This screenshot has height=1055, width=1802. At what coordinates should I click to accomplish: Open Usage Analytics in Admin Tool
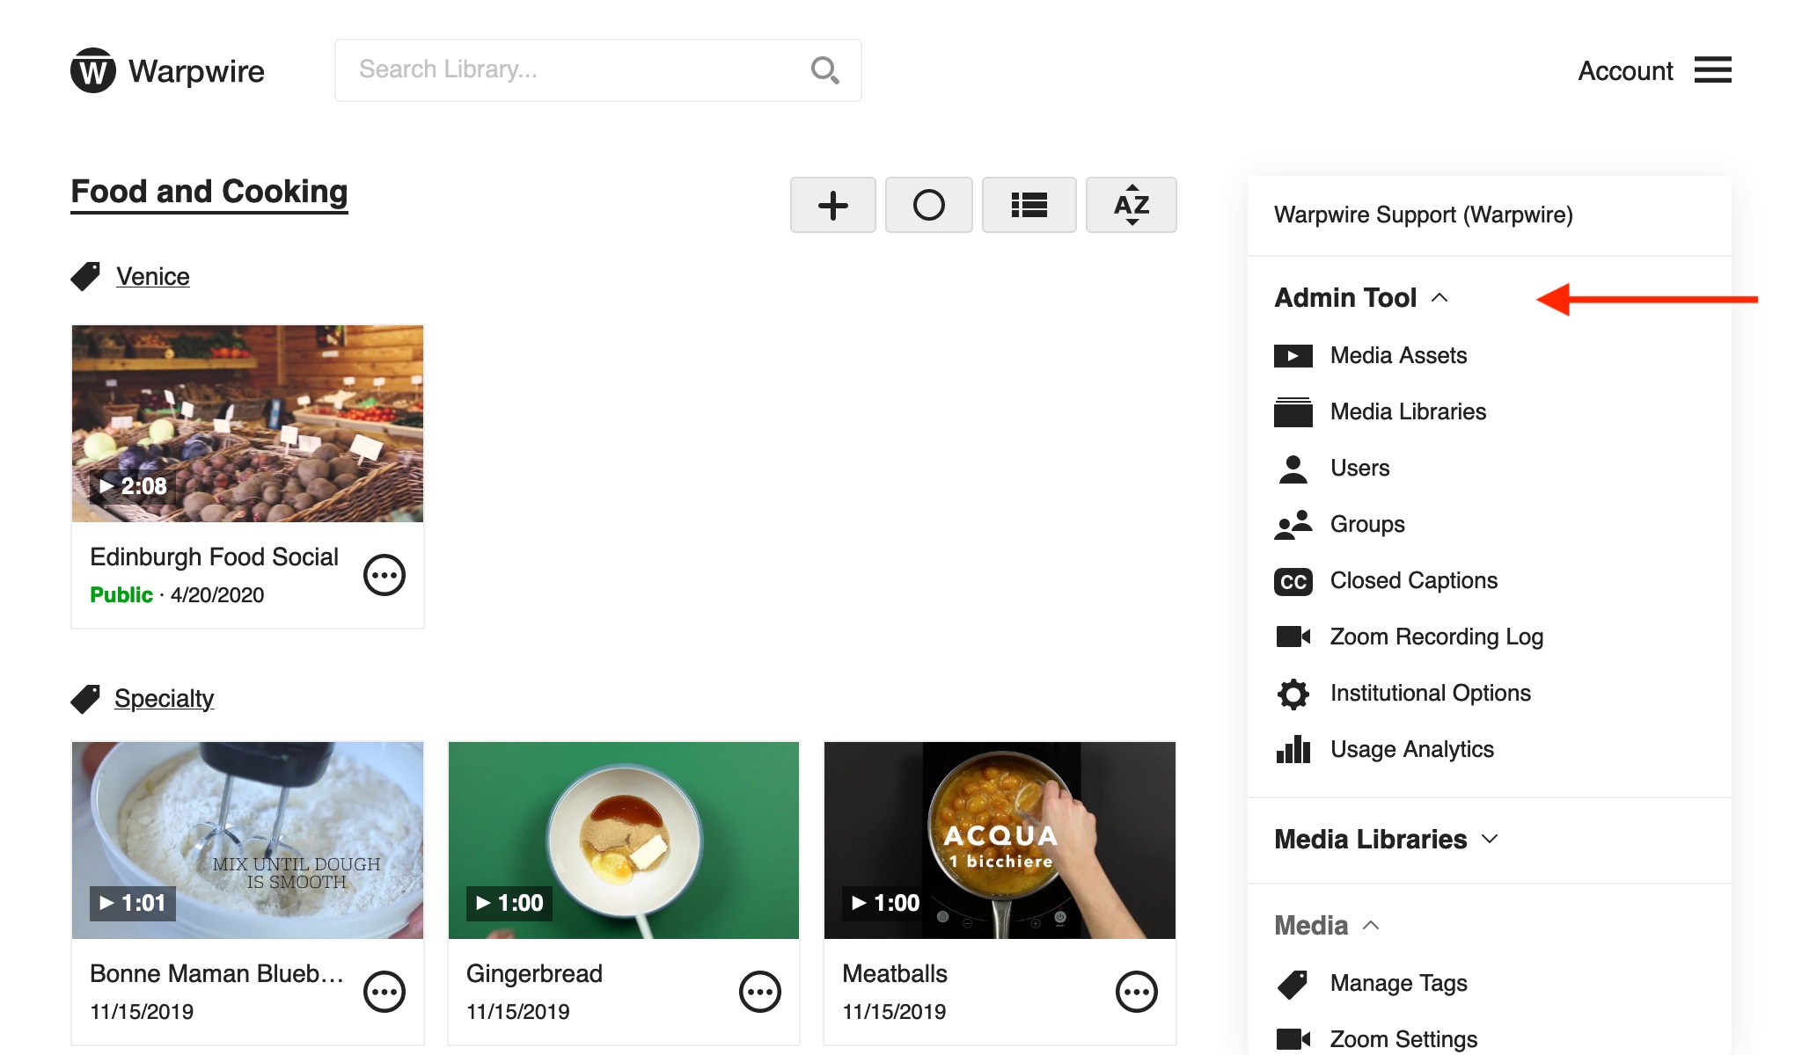click(x=1411, y=748)
